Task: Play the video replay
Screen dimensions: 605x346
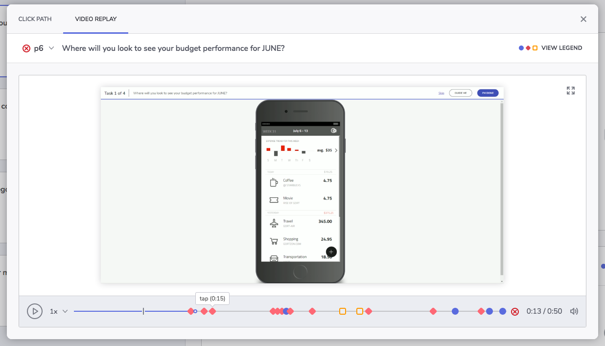Action: 35,311
